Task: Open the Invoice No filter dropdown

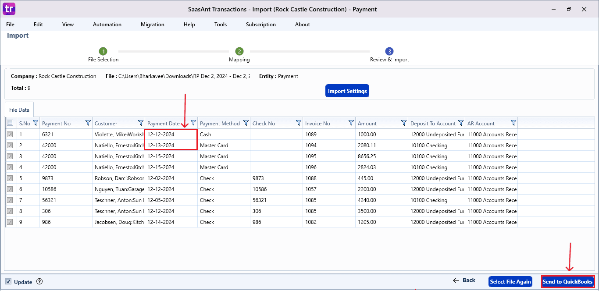Action: coord(351,123)
